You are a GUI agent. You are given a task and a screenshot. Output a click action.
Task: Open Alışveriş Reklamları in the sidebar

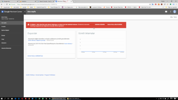click(x=12, y=48)
